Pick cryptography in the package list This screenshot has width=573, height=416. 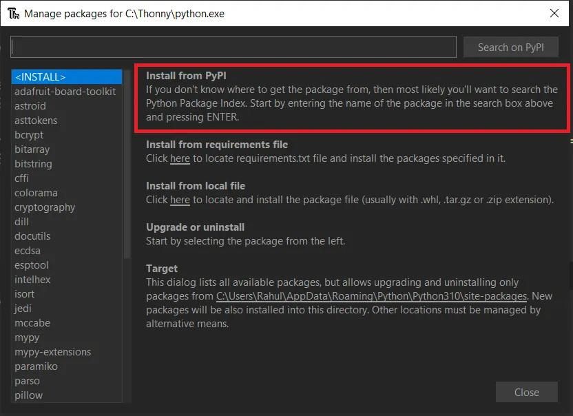45,207
